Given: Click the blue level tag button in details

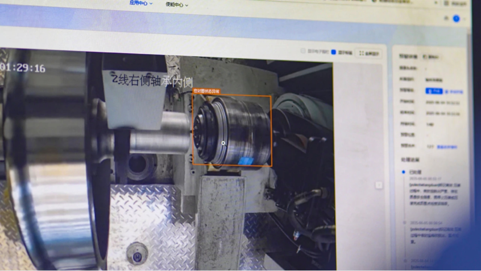Looking at the screenshot, I should click(x=433, y=91).
